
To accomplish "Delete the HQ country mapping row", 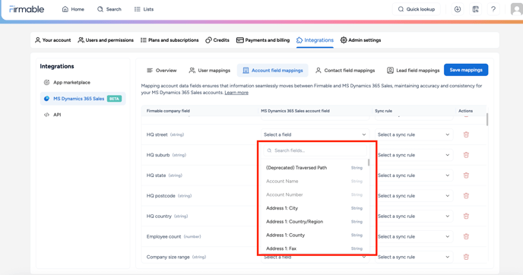I will coord(466,216).
